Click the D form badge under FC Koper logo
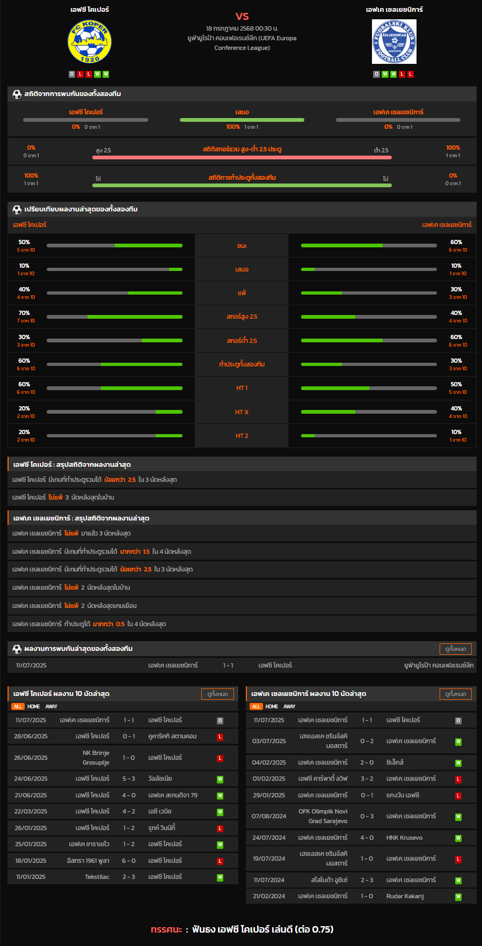The image size is (482, 946). click(72, 74)
